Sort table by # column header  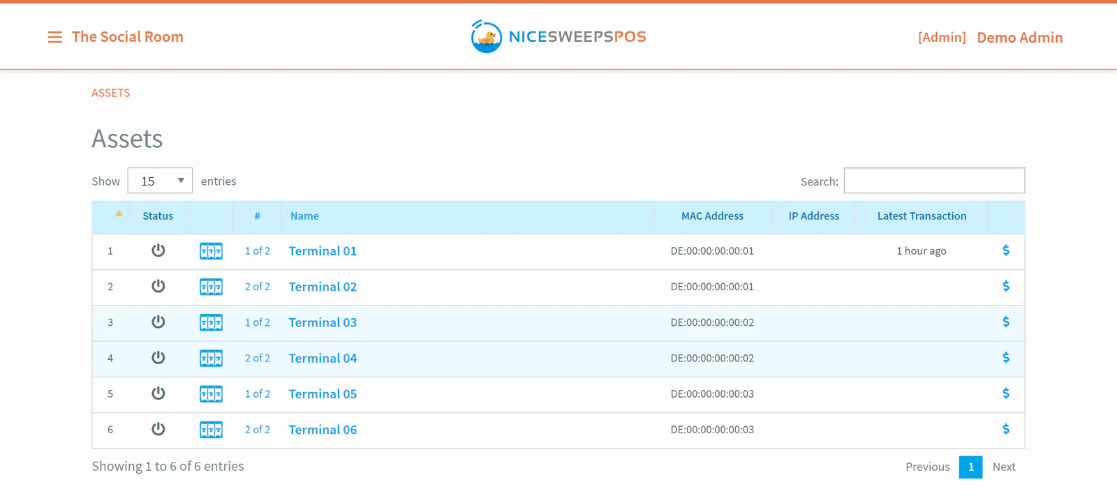[x=257, y=216]
